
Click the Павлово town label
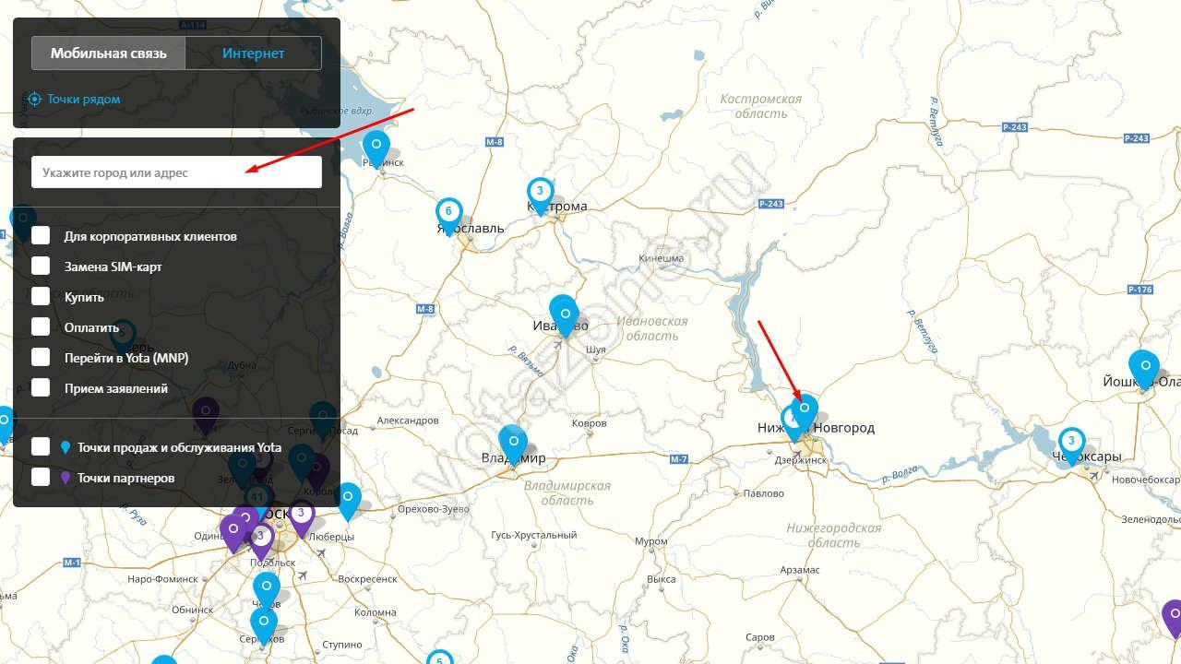763,494
